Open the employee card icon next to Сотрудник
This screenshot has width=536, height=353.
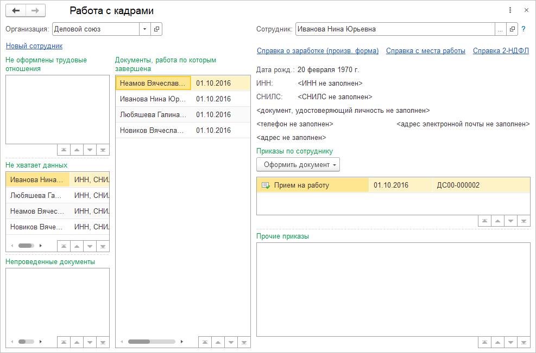click(512, 29)
